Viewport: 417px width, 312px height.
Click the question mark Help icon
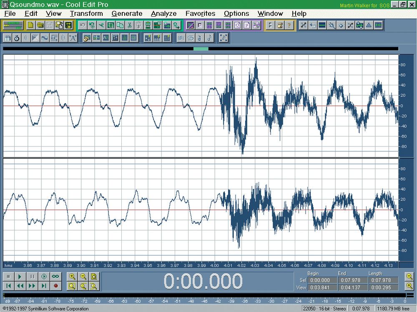pyautogui.click(x=289, y=25)
